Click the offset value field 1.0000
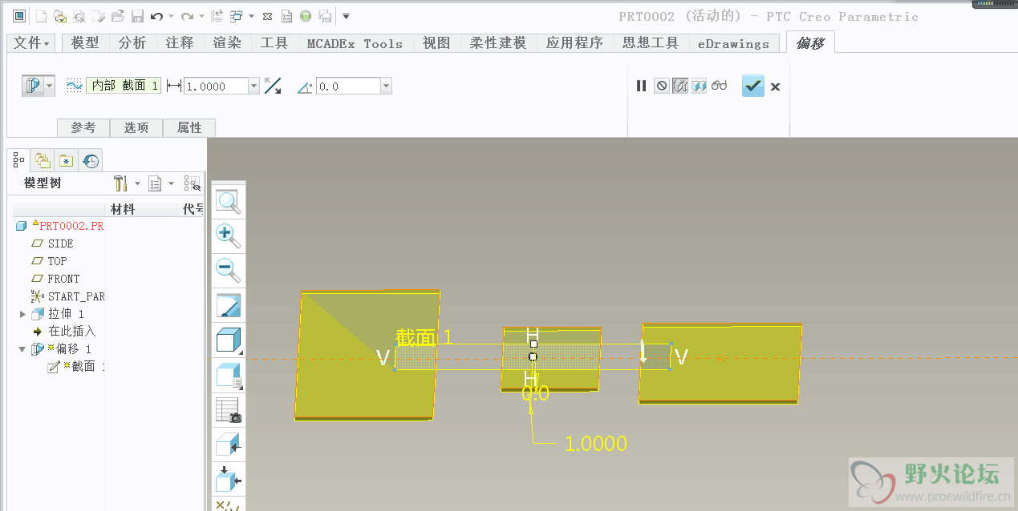Image resolution: width=1018 pixels, height=511 pixels. pyautogui.click(x=216, y=86)
